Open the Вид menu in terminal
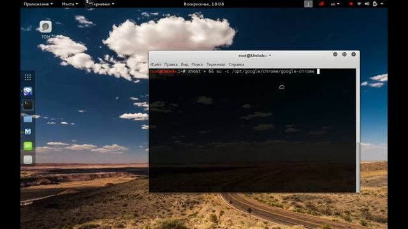Screen dimensions: 408x229 pos(184,64)
